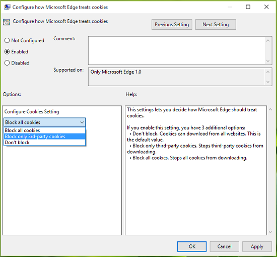Open the Configure Cookies Setting combo box

click(x=44, y=122)
